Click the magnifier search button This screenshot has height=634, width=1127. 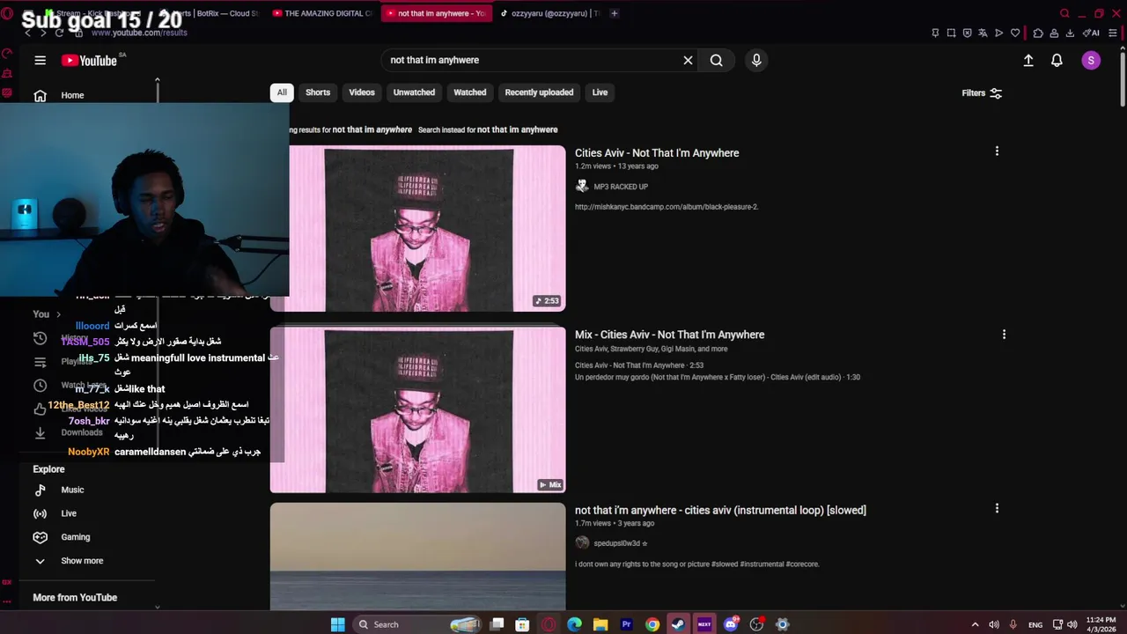coord(717,60)
